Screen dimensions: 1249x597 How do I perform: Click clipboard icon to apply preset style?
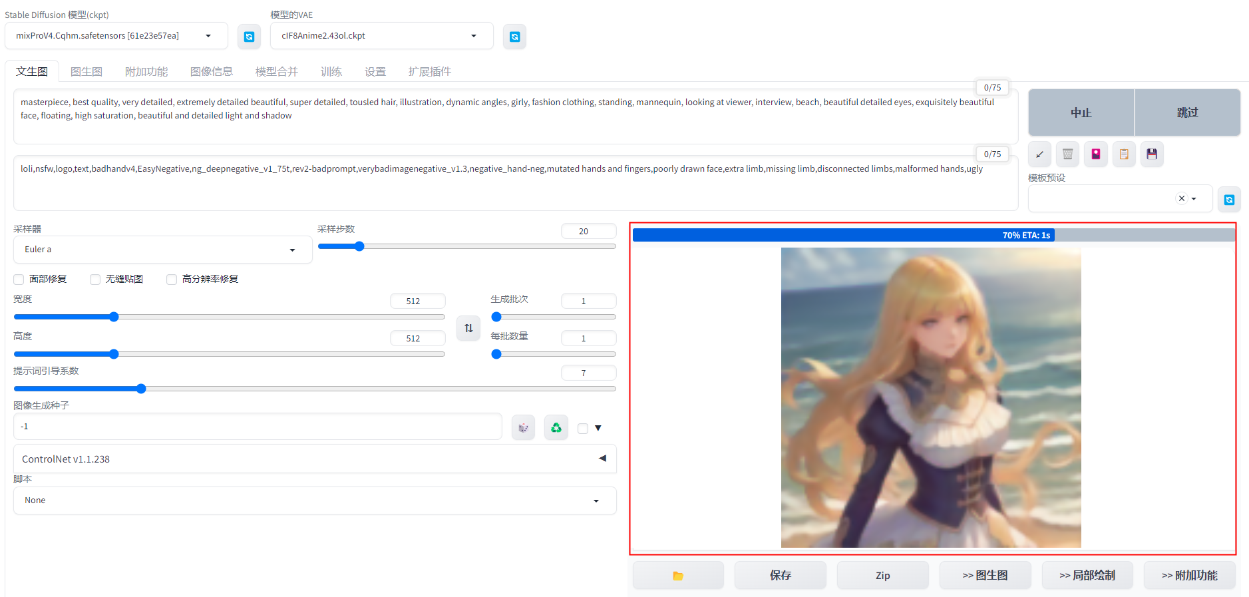tap(1124, 154)
